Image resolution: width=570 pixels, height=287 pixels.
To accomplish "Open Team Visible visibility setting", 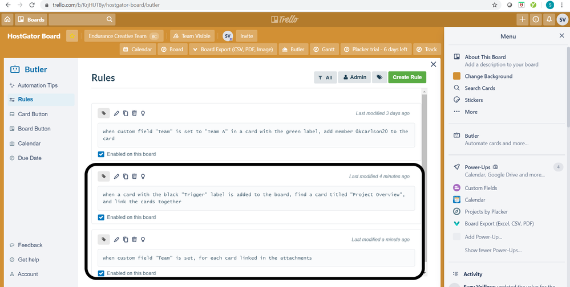I will [192, 36].
